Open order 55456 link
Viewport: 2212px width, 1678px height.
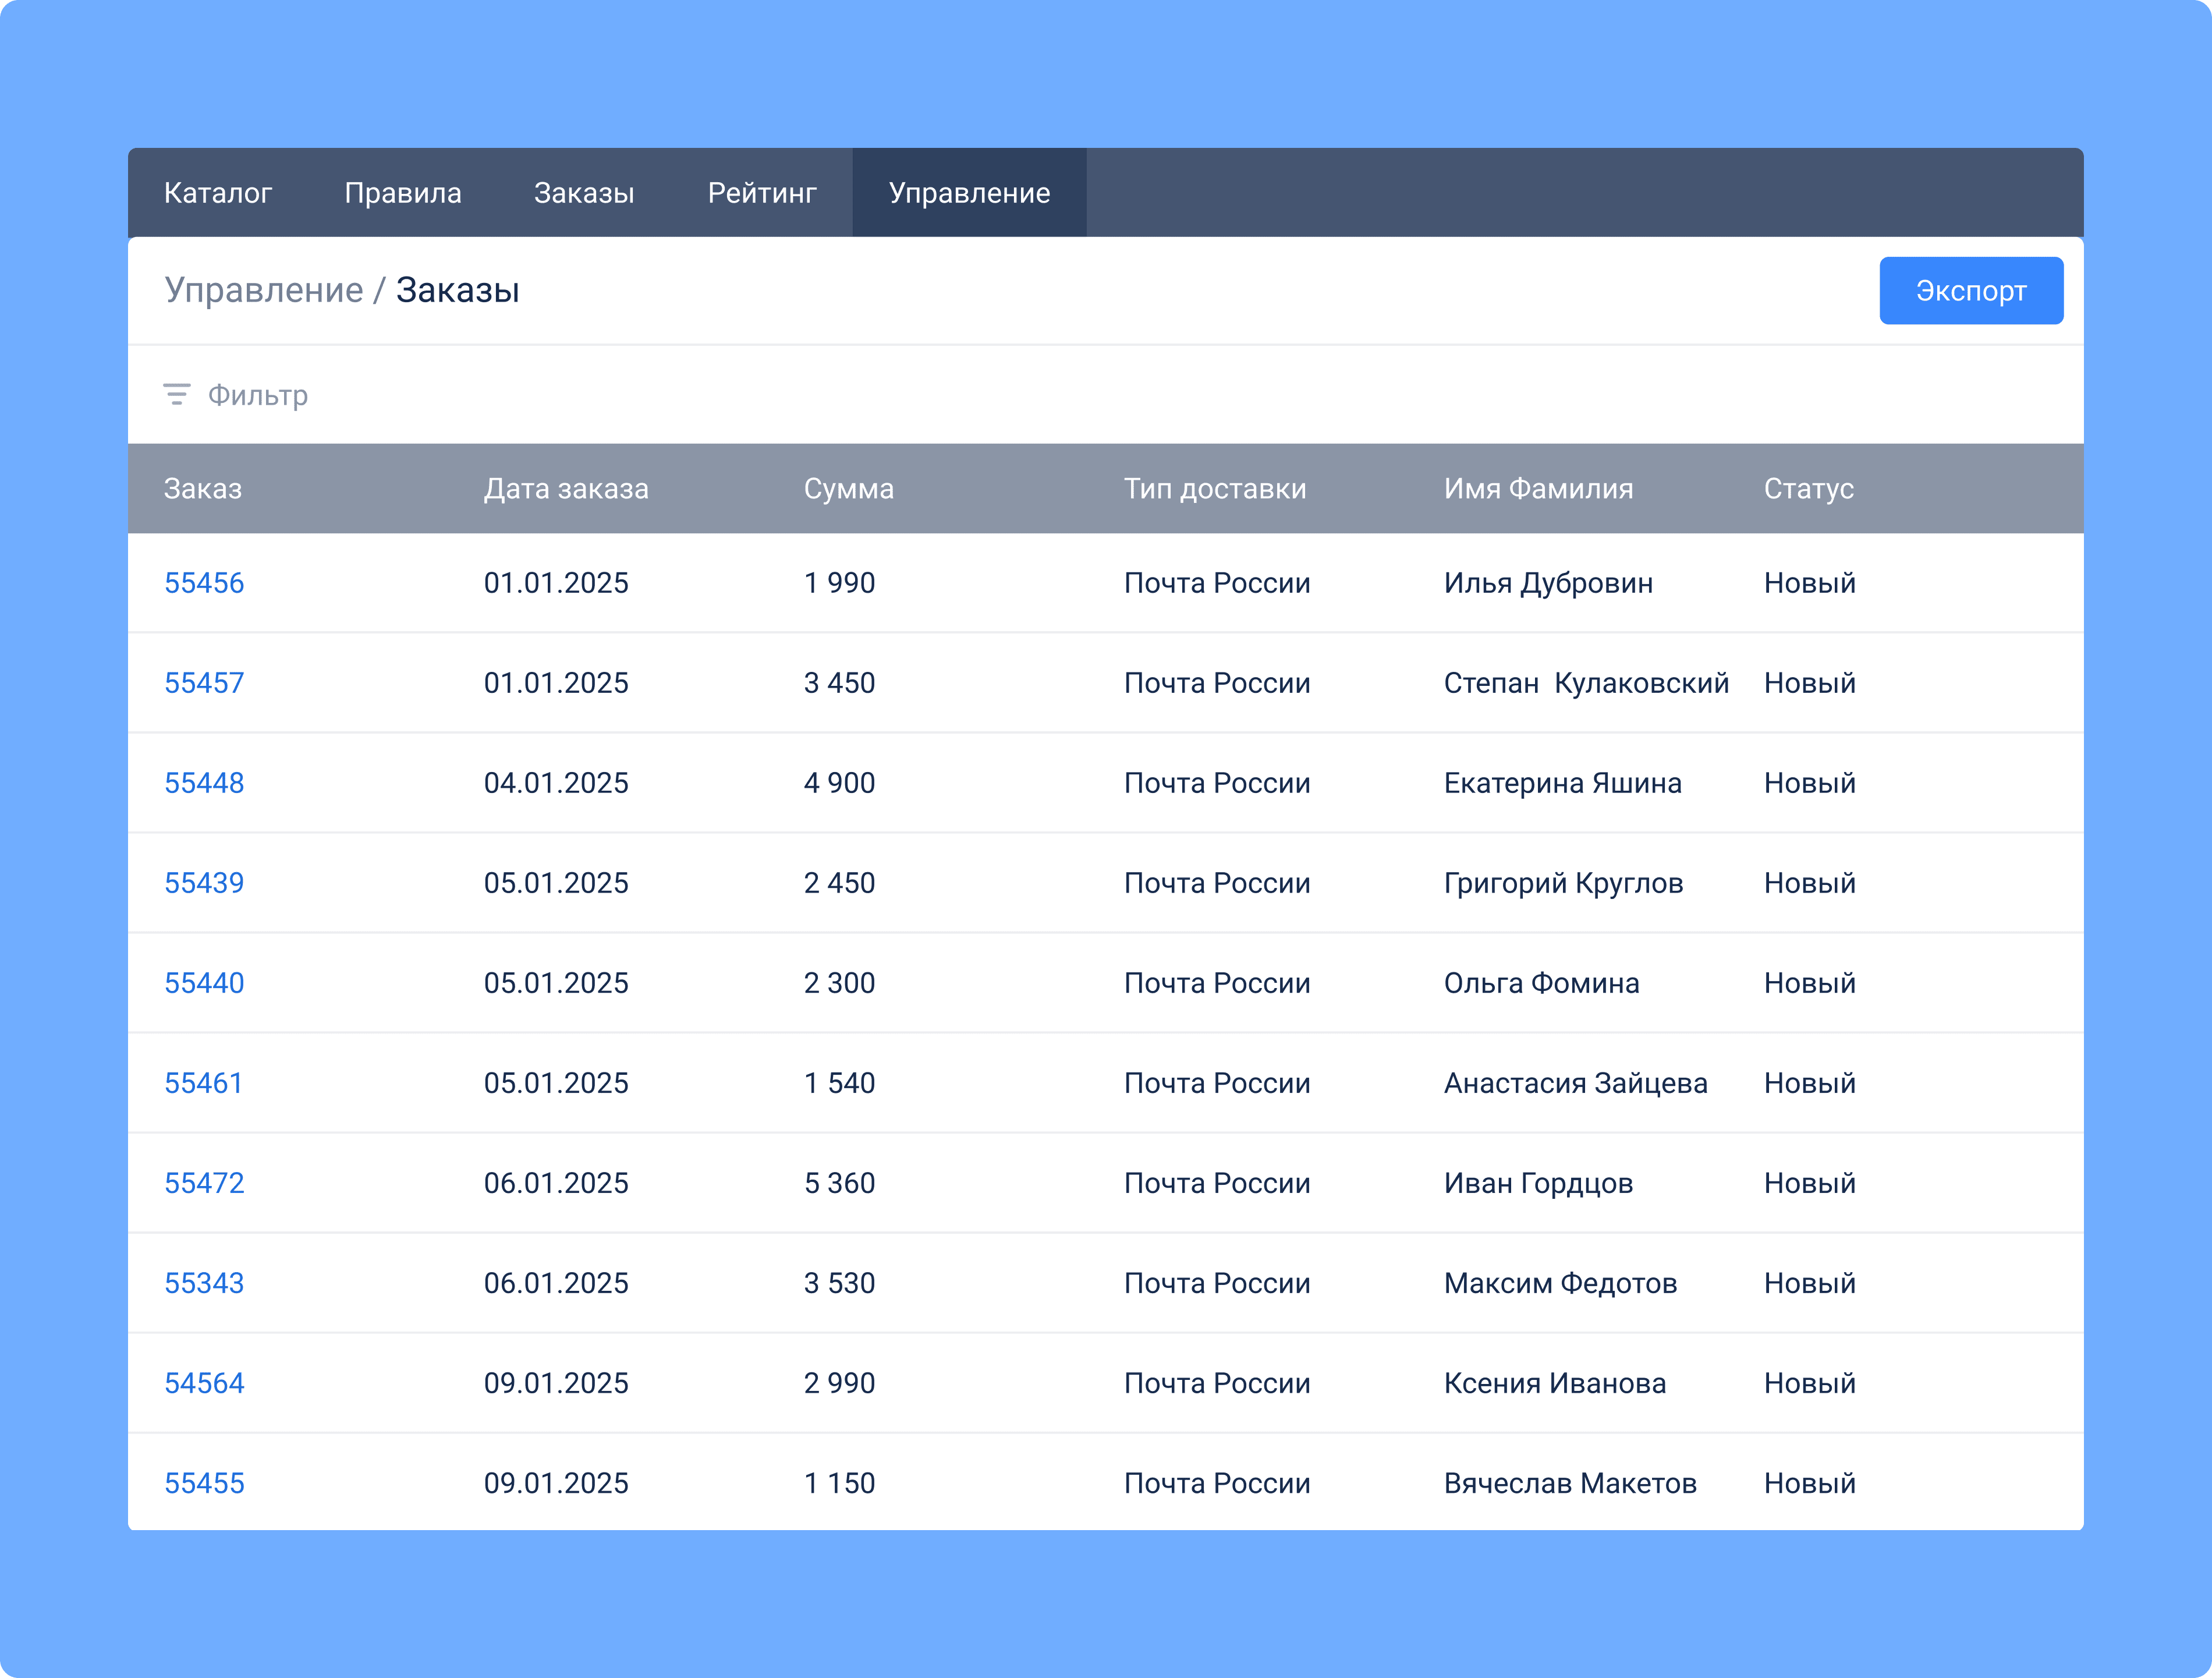click(x=204, y=583)
